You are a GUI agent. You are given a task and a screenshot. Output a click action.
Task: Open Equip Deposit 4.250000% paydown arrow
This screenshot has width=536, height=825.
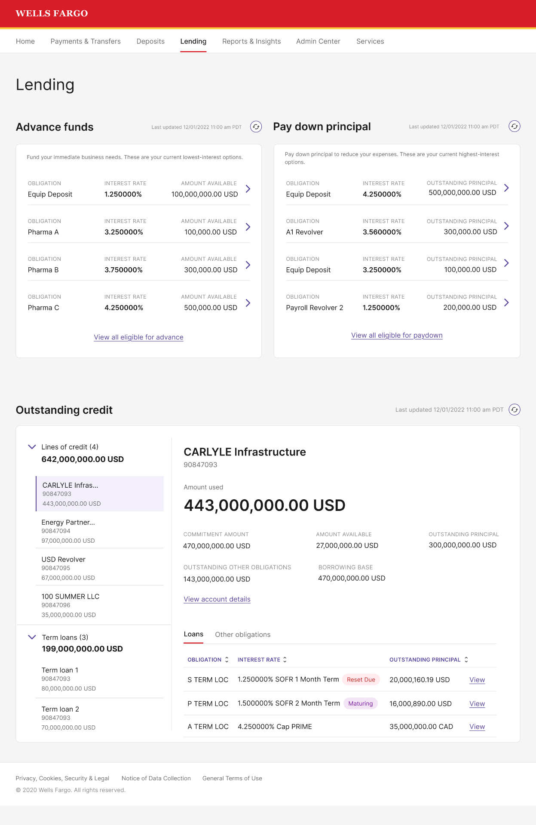coord(506,188)
